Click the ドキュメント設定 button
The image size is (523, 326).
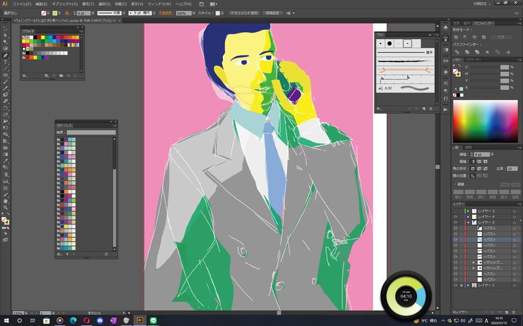243,12
